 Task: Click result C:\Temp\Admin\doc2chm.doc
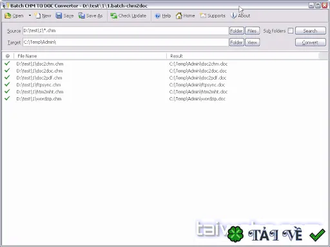199,64
